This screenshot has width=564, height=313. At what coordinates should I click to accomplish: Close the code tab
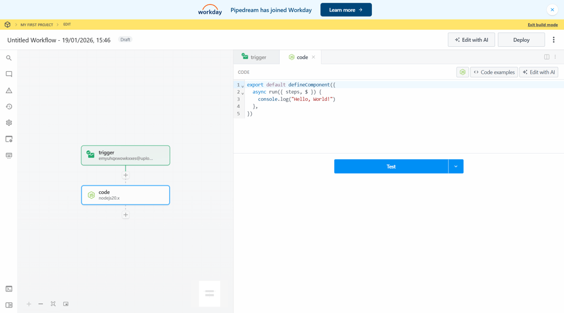coord(313,57)
